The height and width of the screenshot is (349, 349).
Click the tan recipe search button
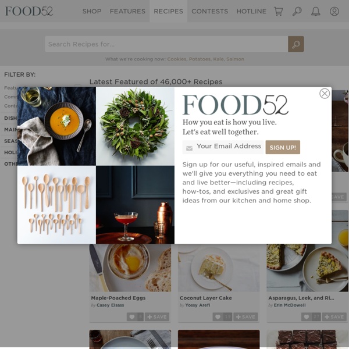coord(296,44)
